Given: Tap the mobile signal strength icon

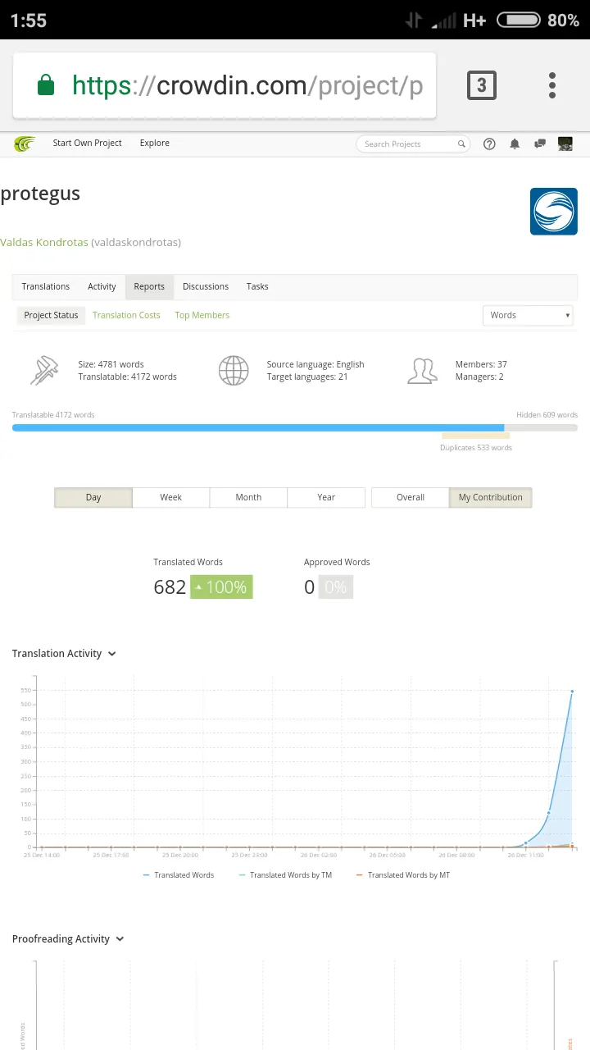Looking at the screenshot, I should click(x=445, y=21).
